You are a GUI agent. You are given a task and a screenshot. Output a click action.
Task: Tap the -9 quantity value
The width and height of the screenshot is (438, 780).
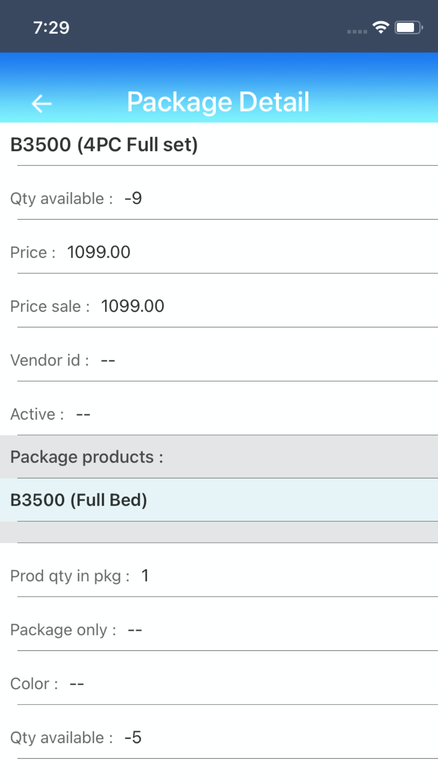click(133, 198)
